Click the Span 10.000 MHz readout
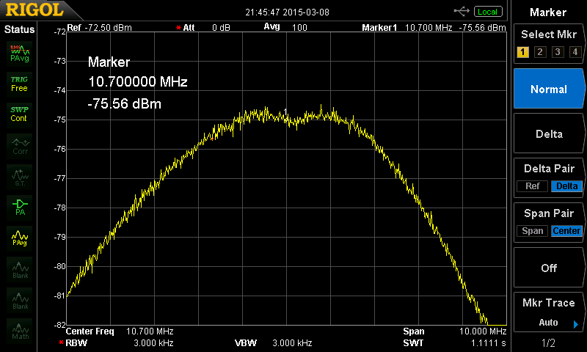 (454, 331)
